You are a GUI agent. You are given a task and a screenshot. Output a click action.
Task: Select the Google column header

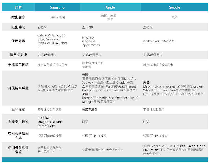(x=174, y=7)
